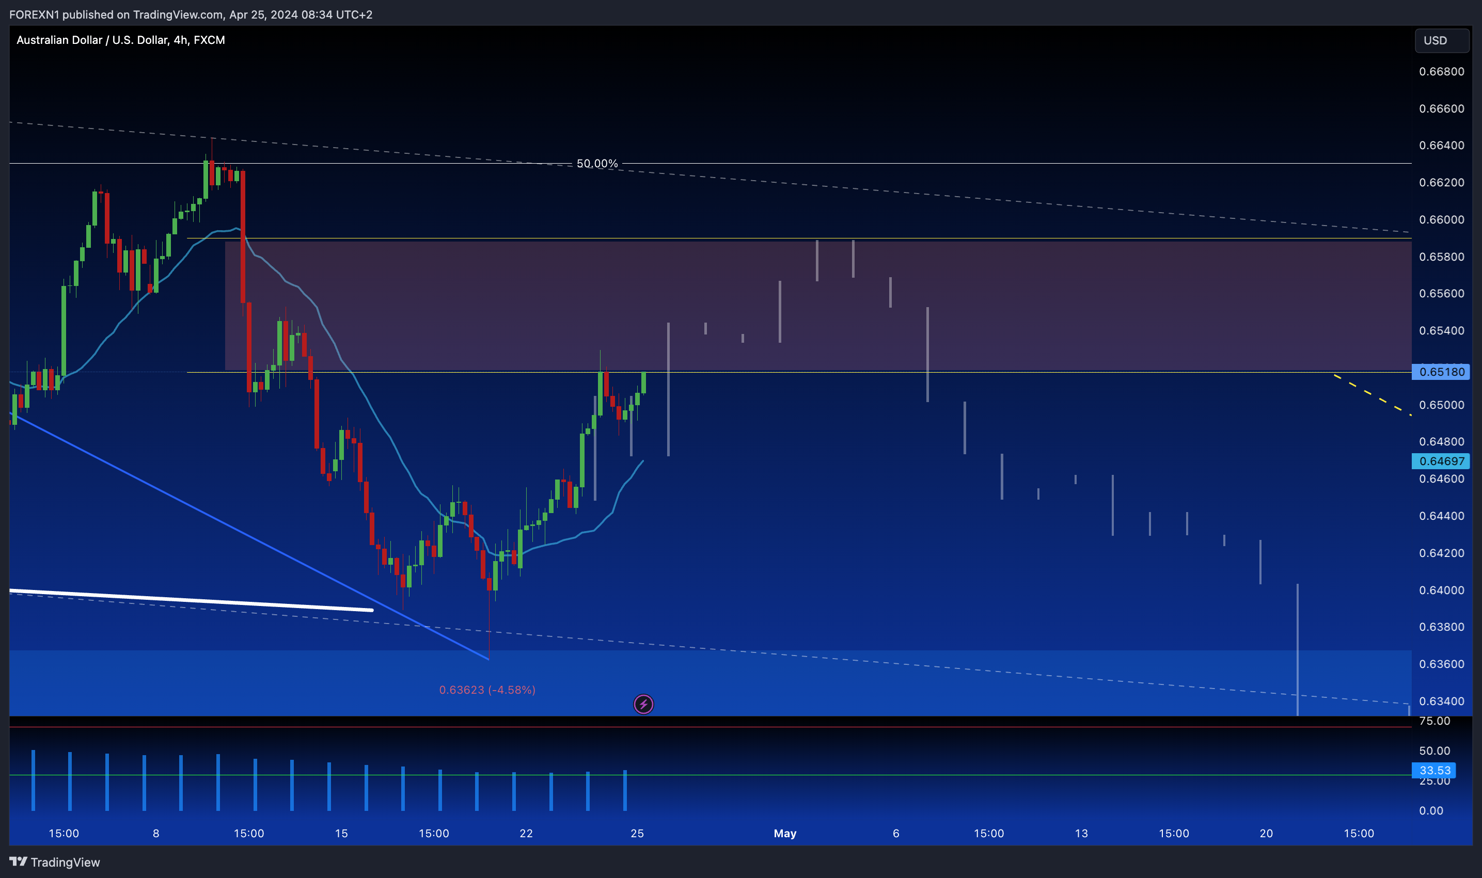Screen dimensions: 1482x878
Task: Click the 13 date label on the time axis
Action: point(1081,833)
